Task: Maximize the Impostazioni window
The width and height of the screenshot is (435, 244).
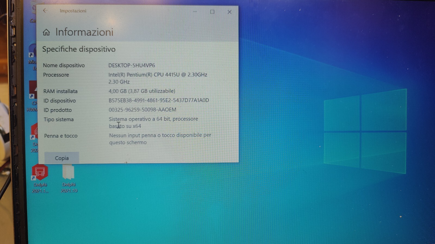Action: click(x=212, y=12)
